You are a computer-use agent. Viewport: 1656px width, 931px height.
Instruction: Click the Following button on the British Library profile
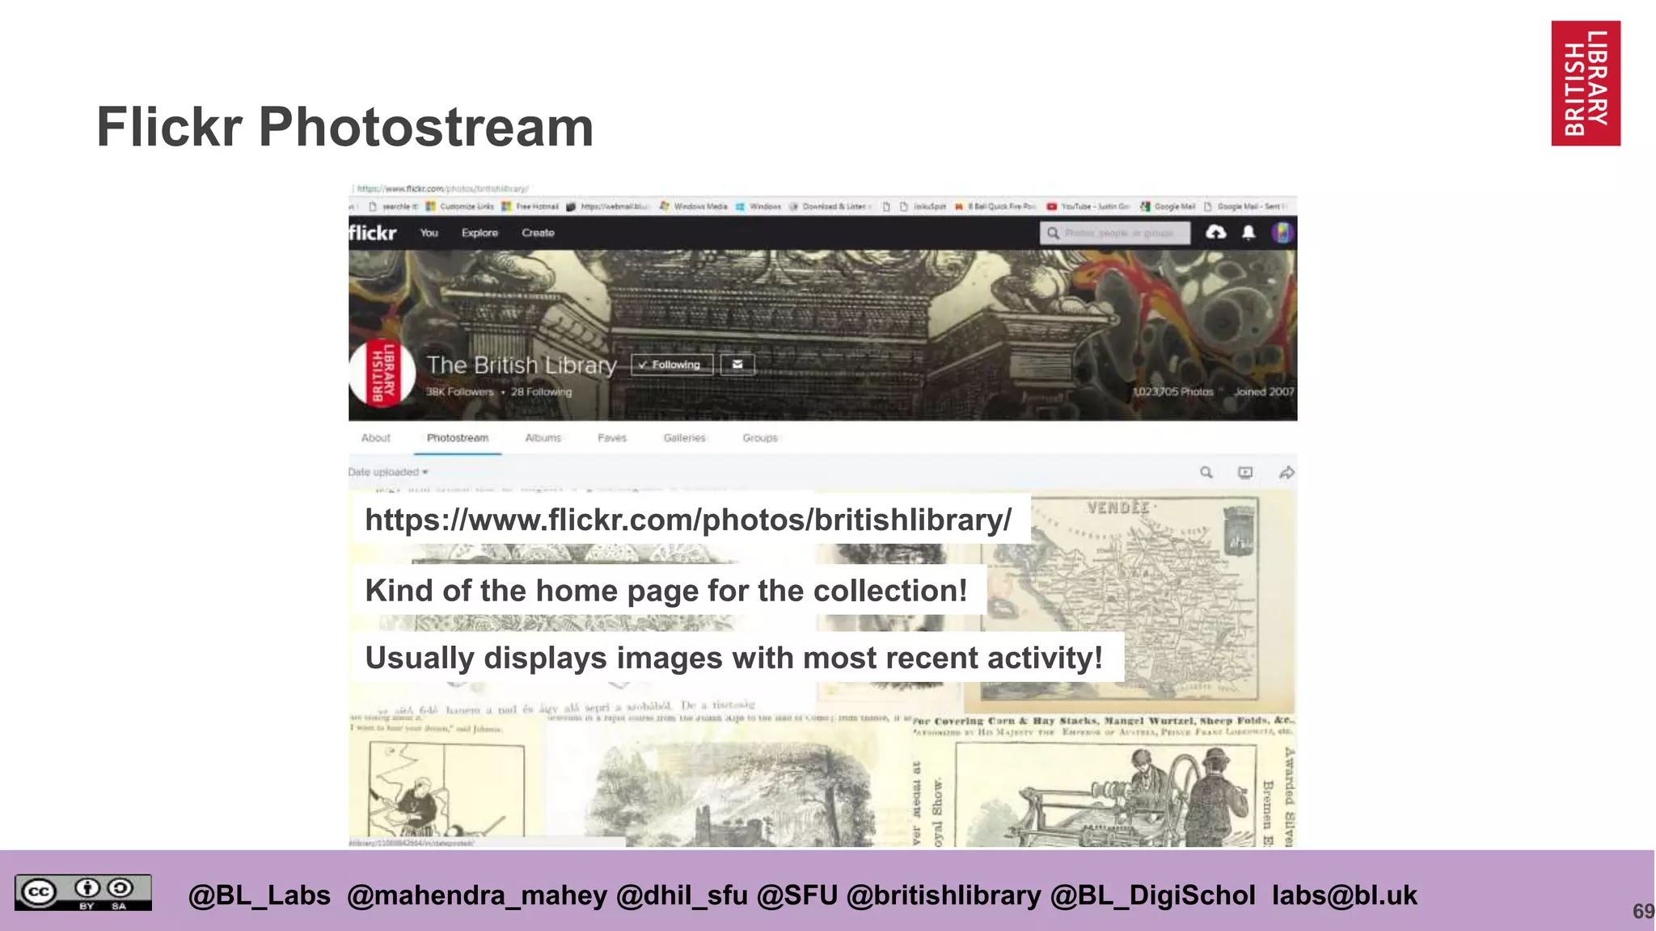click(x=672, y=364)
